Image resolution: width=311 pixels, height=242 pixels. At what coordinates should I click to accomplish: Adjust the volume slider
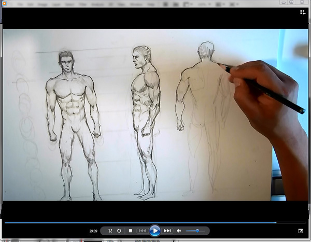(x=195, y=231)
